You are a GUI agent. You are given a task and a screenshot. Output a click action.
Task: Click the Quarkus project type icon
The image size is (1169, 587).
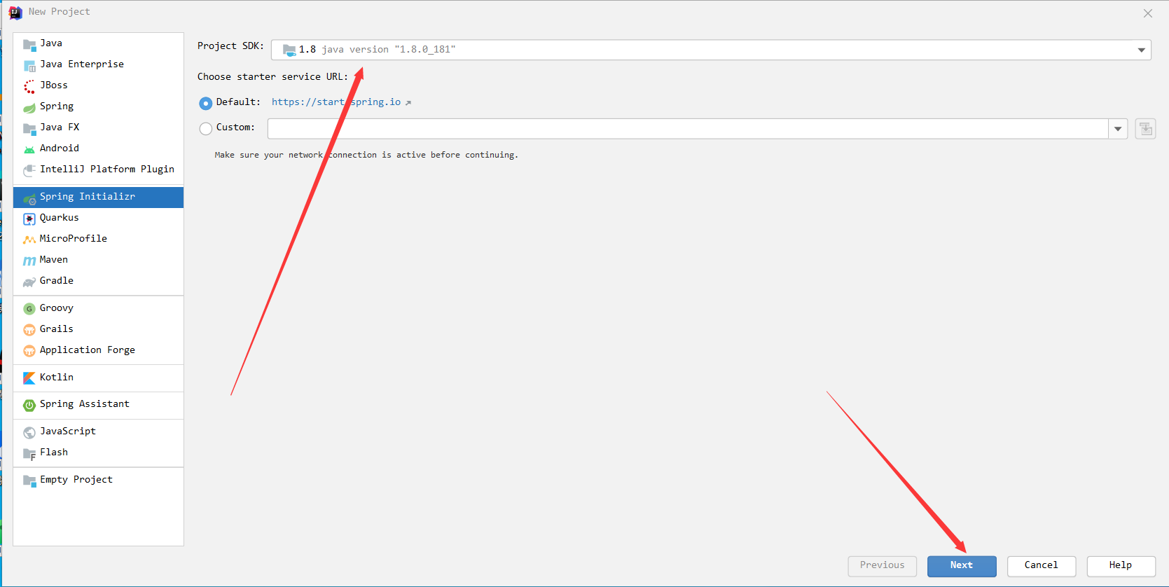29,219
